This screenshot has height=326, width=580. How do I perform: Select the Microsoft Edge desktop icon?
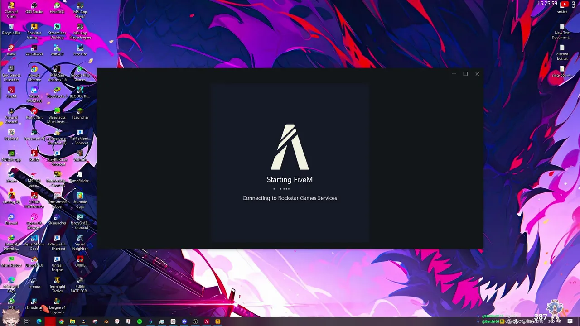tap(11, 284)
